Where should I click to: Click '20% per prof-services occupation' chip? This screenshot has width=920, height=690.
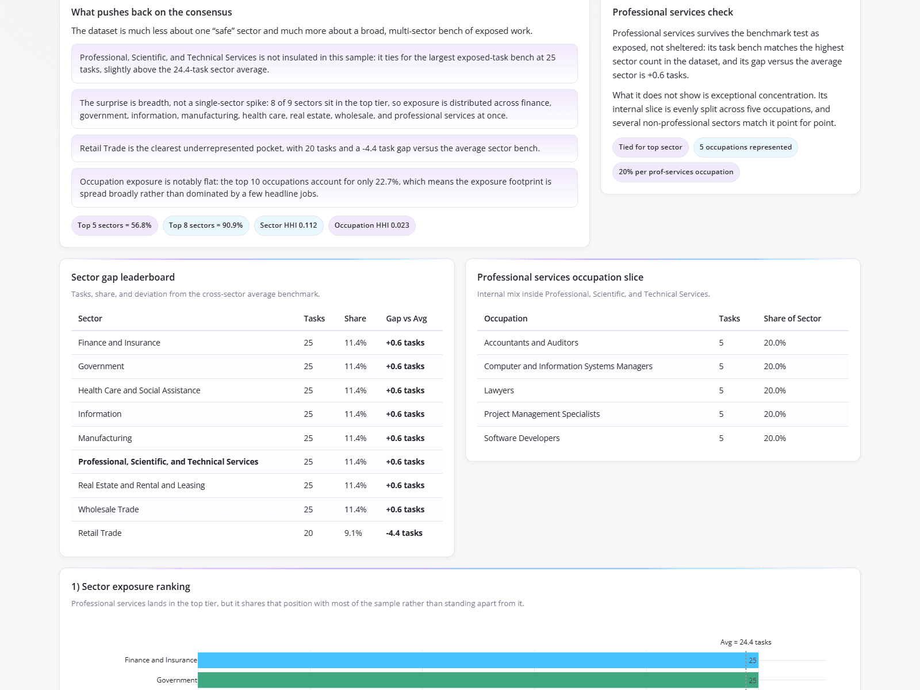tap(676, 172)
